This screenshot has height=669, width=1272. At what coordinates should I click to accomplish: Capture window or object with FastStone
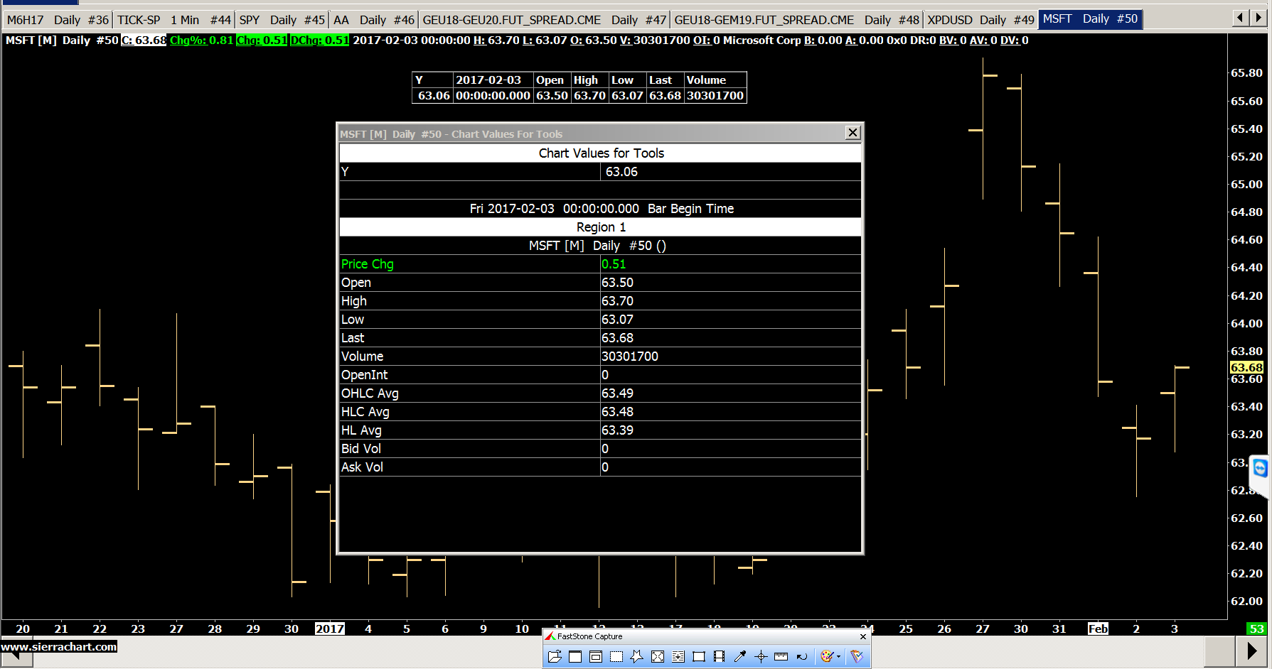596,656
